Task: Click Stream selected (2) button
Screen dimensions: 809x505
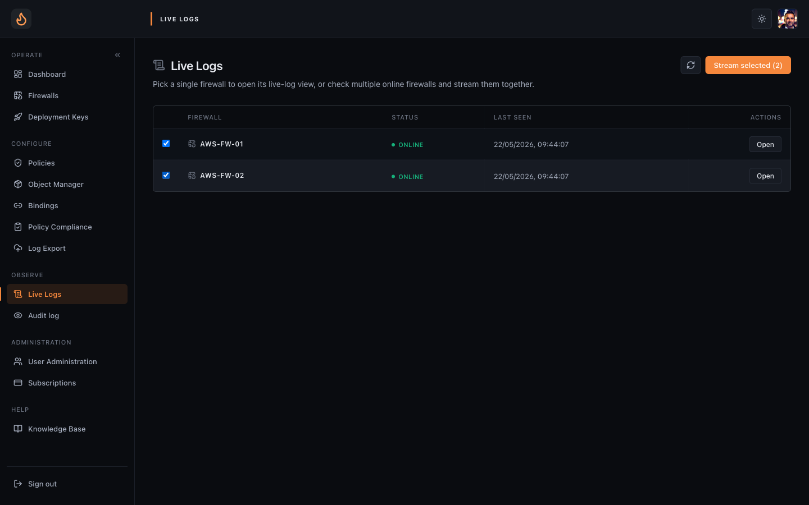Action: click(748, 65)
